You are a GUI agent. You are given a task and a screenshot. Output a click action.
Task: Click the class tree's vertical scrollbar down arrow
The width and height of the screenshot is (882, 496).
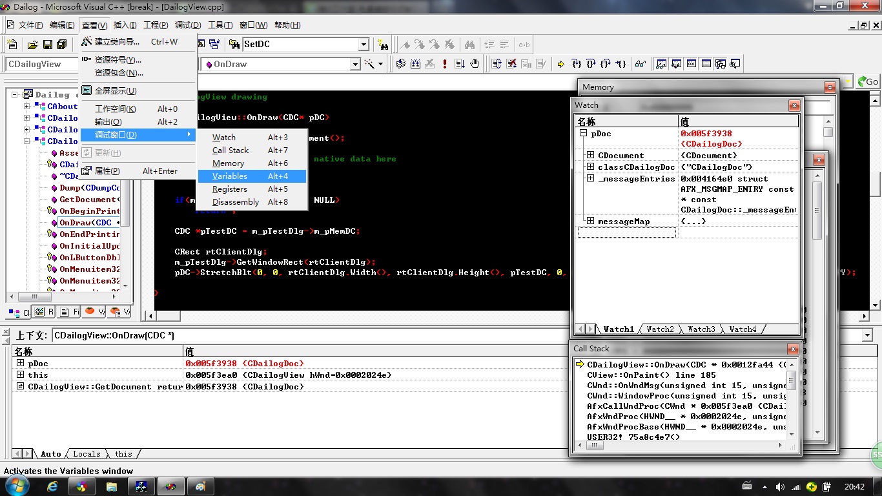pyautogui.click(x=125, y=285)
